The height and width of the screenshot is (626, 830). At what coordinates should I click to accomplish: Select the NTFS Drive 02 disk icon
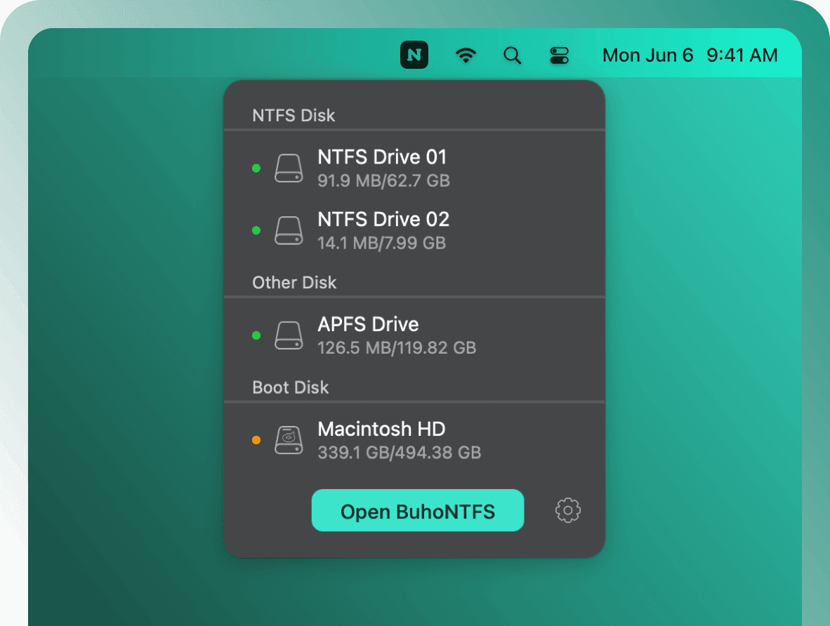[289, 229]
